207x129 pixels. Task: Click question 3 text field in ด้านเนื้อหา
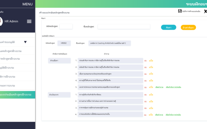pyautogui.click(x=110, y=74)
